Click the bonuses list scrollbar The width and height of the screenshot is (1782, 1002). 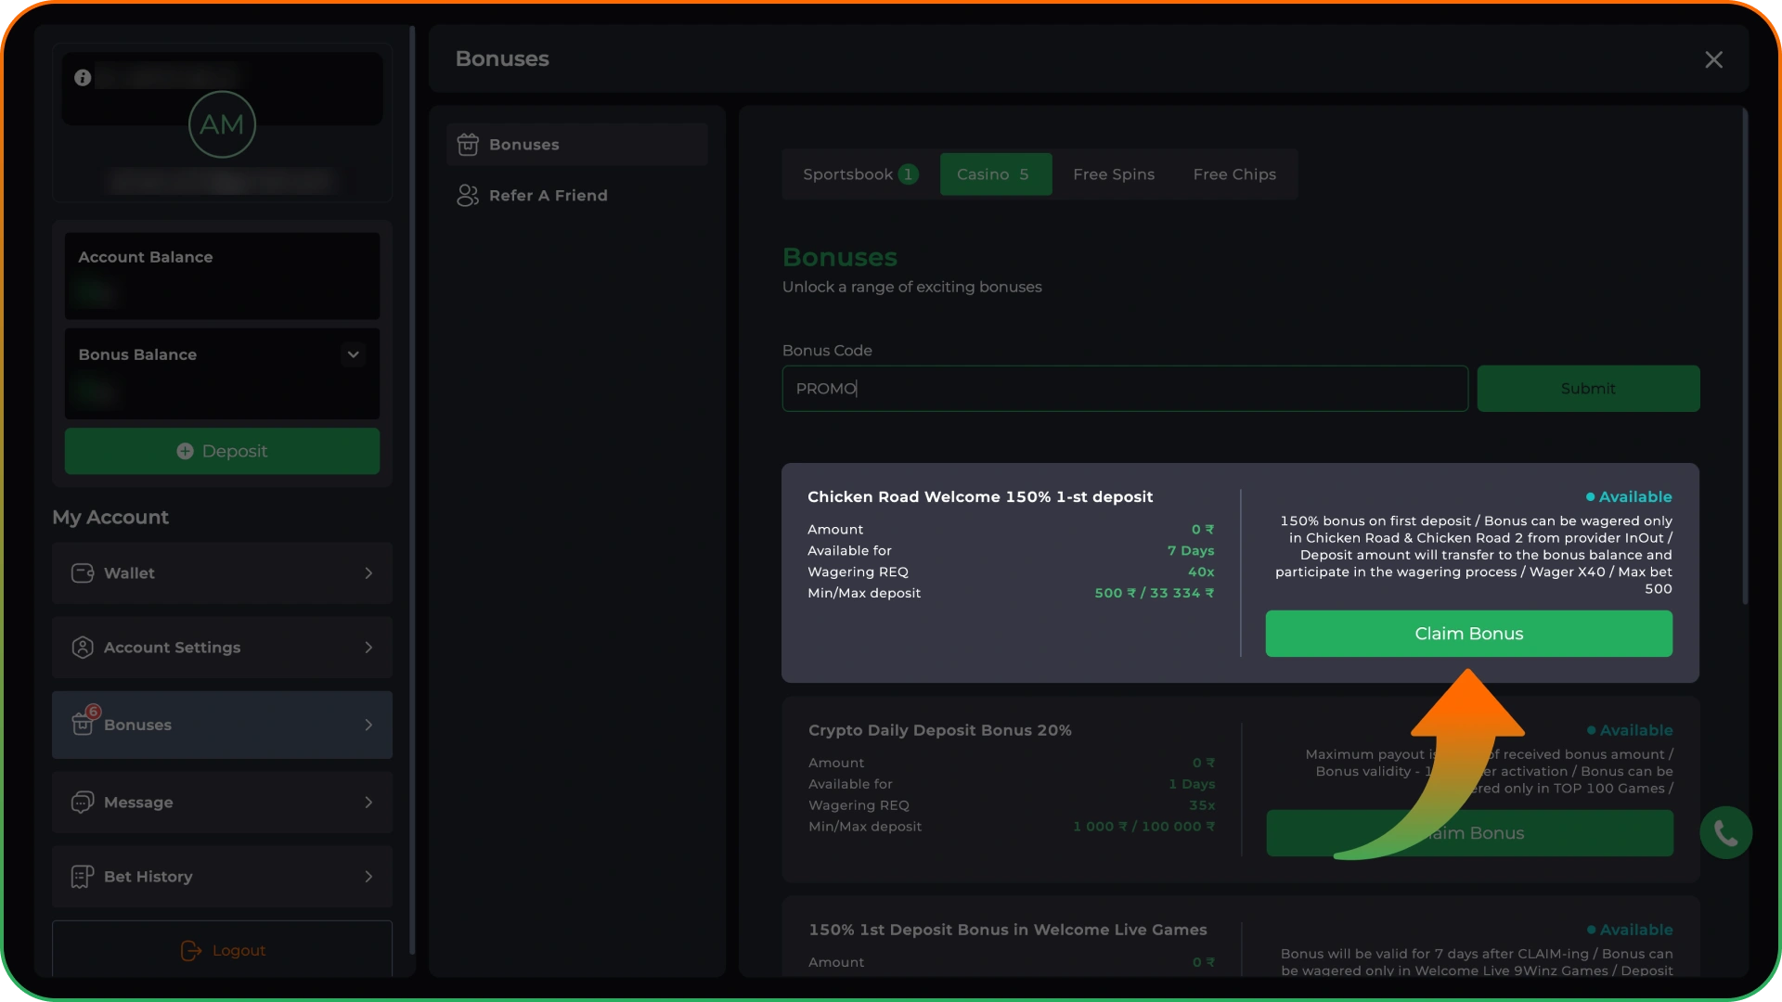pos(1745,357)
